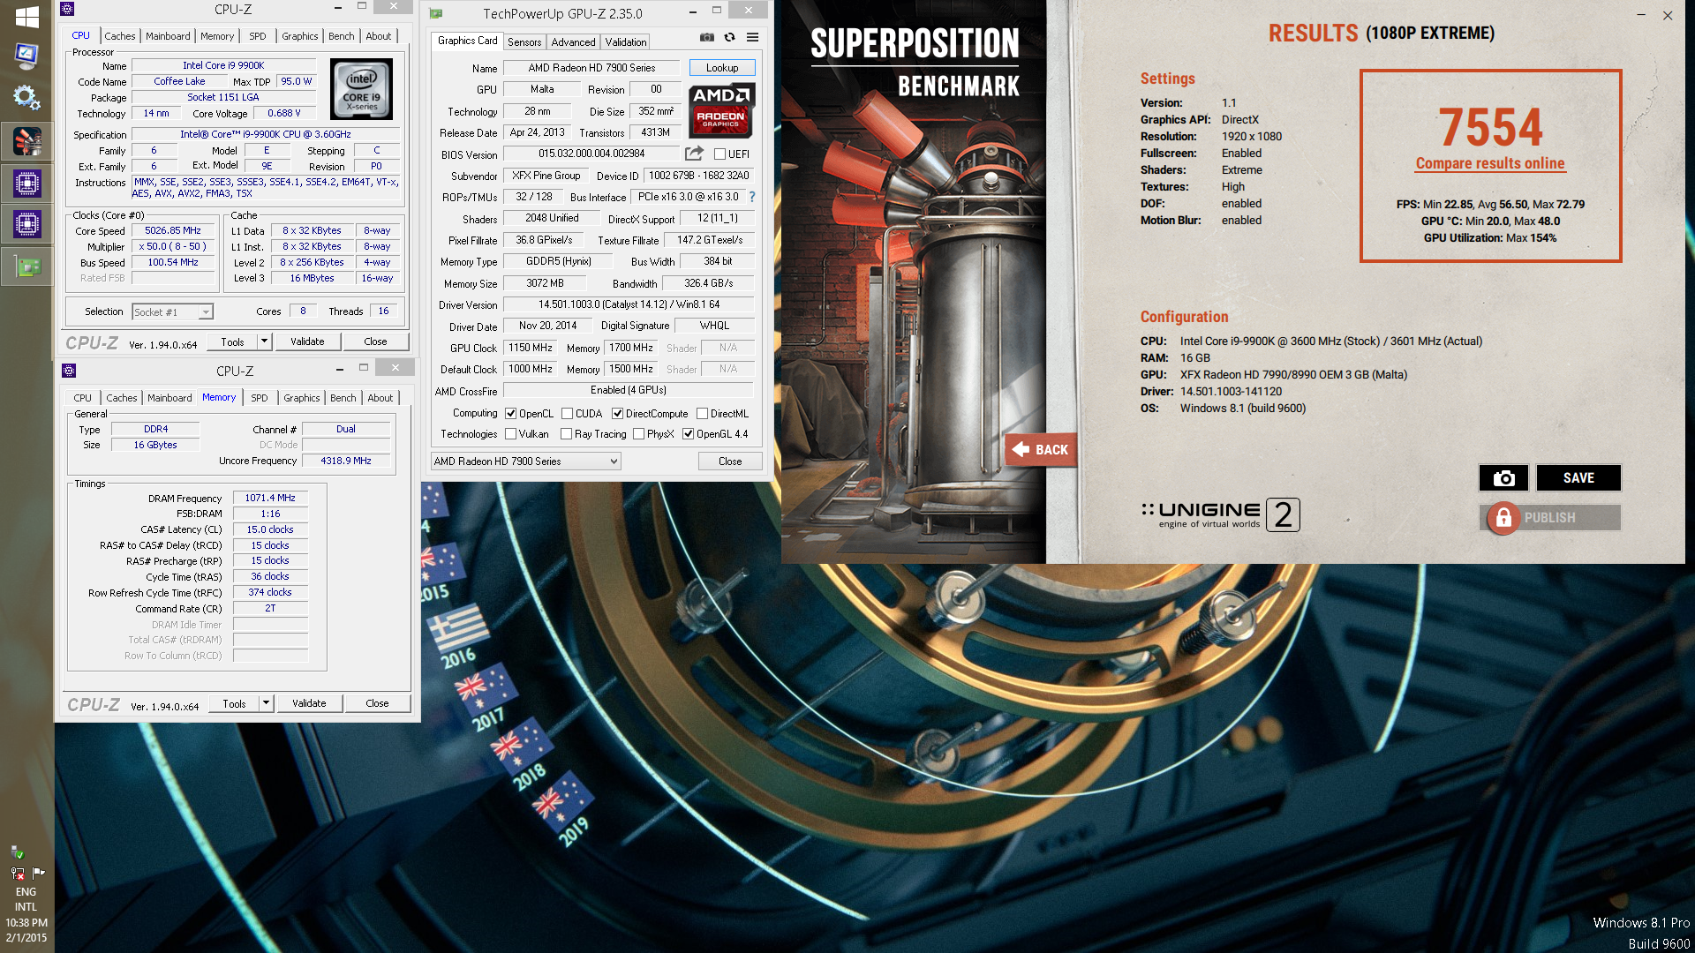
Task: Click Validate in the Memory CPU-Z window
Action: point(309,703)
